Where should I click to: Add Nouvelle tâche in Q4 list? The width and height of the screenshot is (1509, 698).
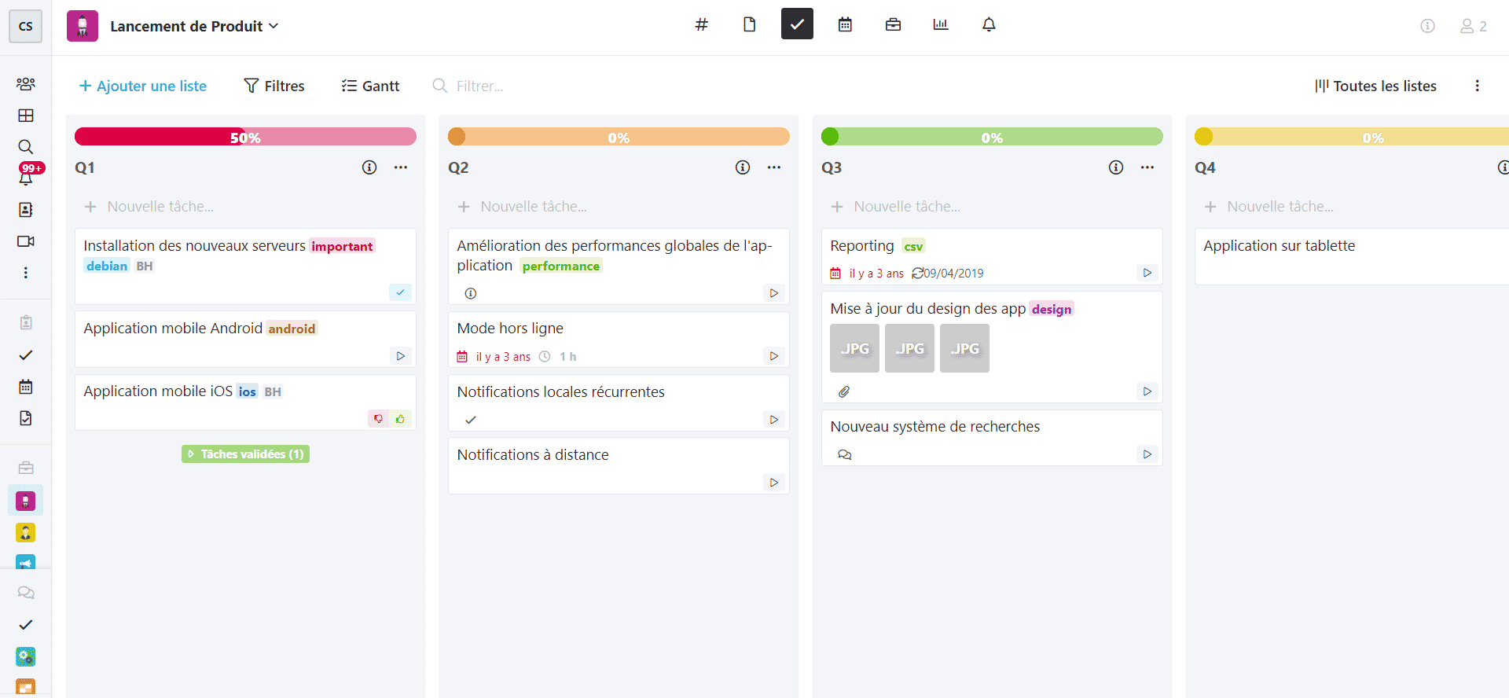(x=1352, y=207)
